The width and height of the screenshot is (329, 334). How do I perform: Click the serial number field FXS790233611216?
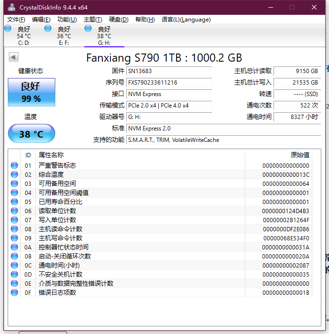[x=169, y=83]
